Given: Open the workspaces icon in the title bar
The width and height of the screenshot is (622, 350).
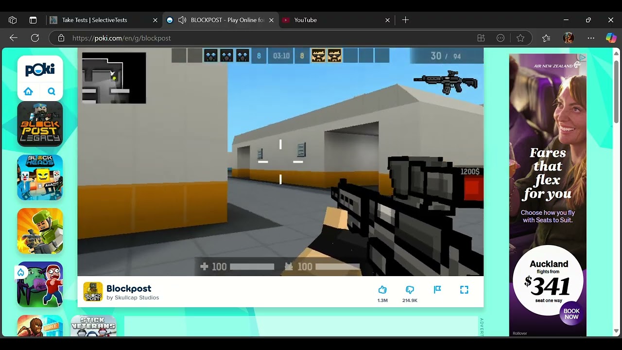Looking at the screenshot, I should click(x=13, y=20).
